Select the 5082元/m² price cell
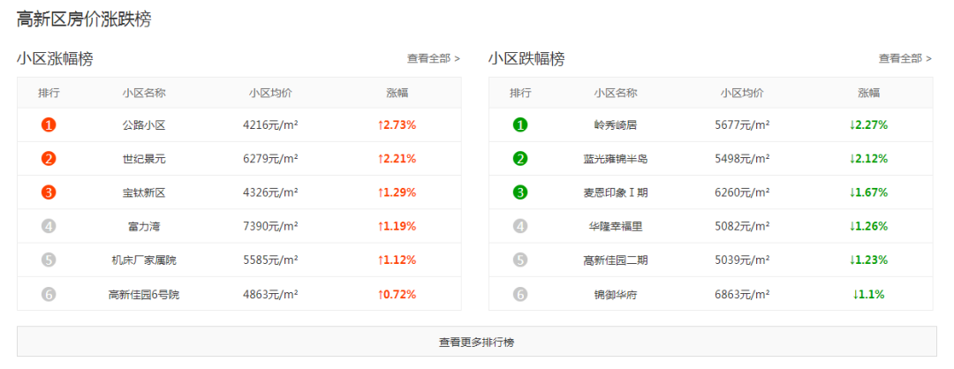 pyautogui.click(x=742, y=227)
